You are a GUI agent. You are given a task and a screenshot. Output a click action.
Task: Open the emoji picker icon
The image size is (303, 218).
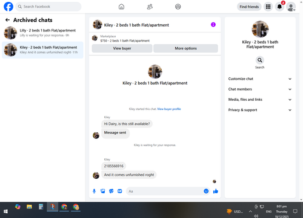(x=206, y=191)
